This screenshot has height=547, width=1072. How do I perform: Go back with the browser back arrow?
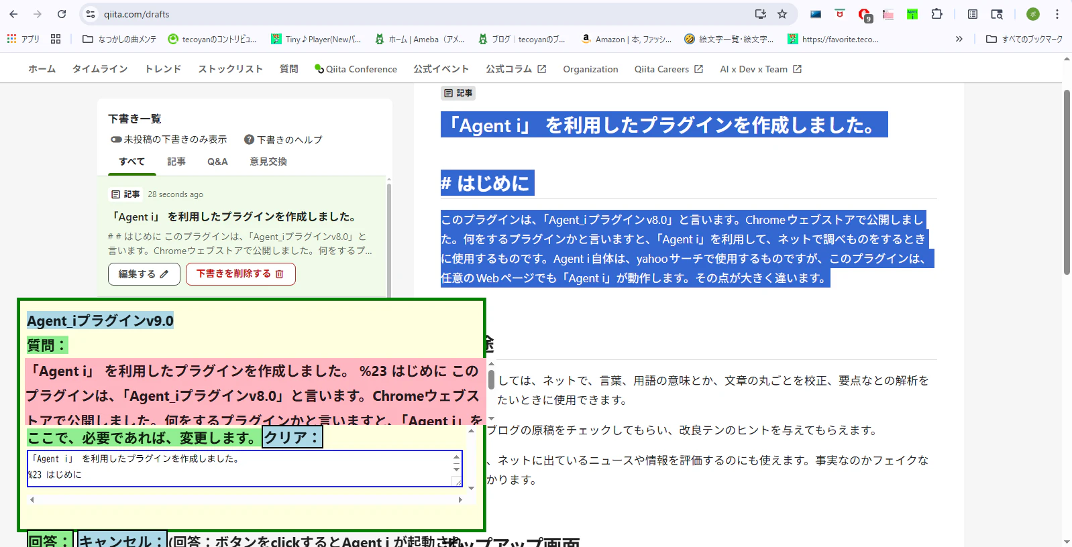pos(13,14)
